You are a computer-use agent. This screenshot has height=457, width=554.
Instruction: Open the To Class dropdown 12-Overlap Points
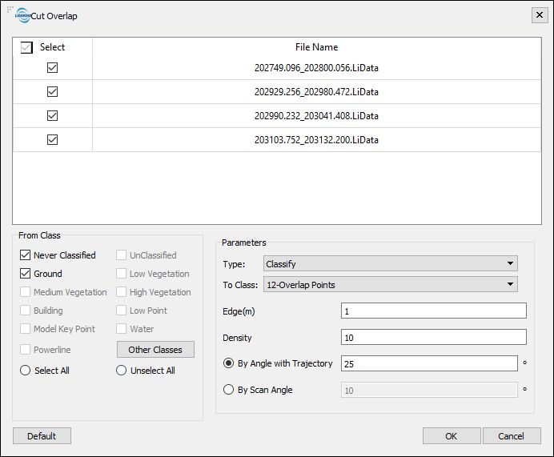391,284
